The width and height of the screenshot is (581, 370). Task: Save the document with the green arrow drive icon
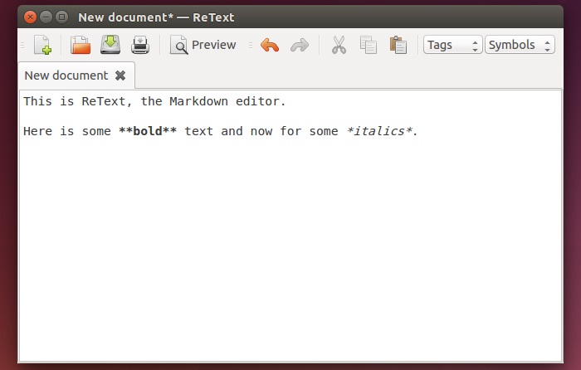pos(110,45)
